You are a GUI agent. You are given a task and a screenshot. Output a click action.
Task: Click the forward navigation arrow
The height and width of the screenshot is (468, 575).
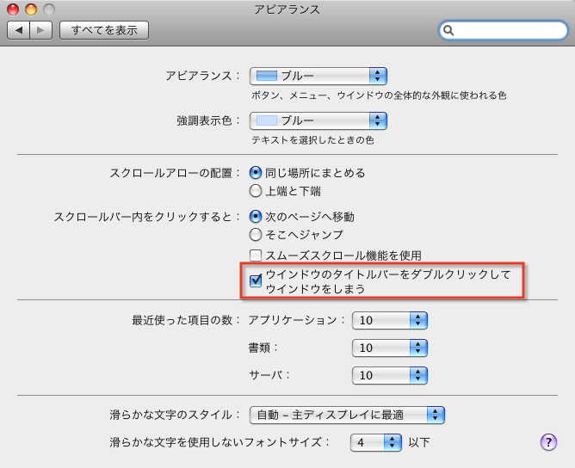click(41, 30)
